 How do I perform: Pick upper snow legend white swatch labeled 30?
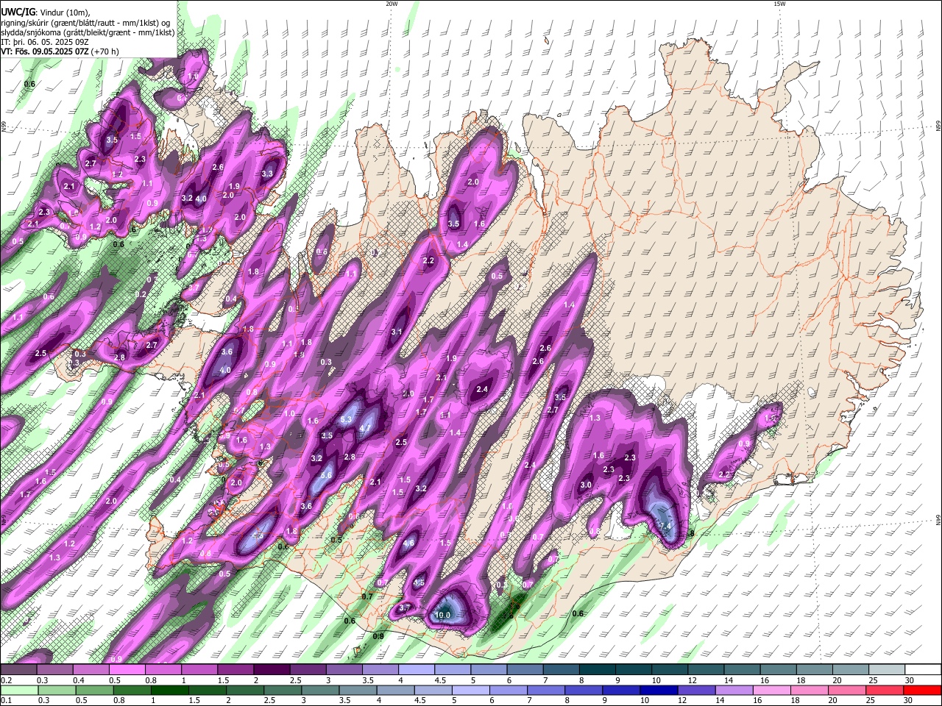[x=923, y=670]
